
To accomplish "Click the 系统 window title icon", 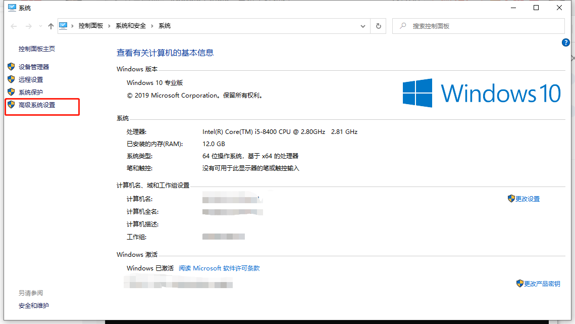I will pos(12,8).
